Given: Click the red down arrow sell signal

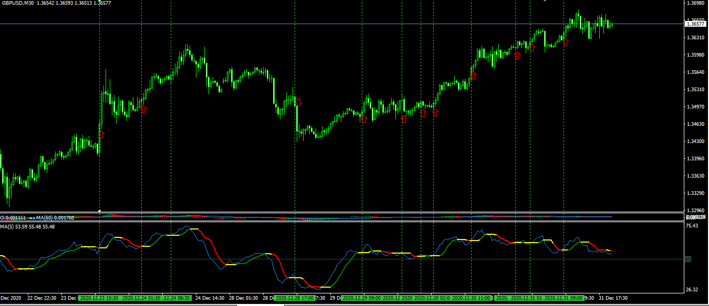Looking at the screenshot, I should (x=298, y=102).
